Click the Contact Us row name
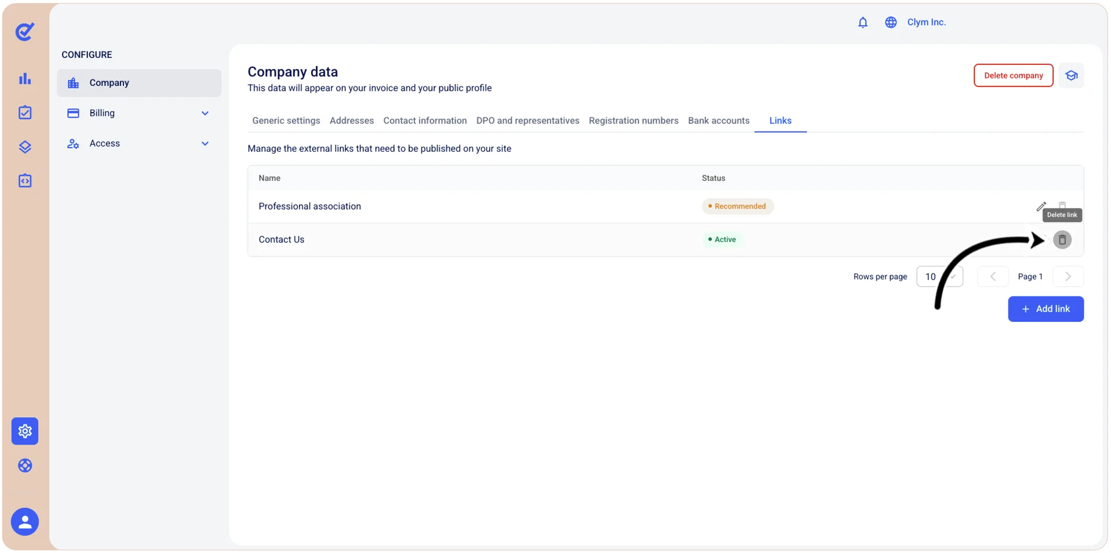The width and height of the screenshot is (1111, 553). [x=281, y=239]
